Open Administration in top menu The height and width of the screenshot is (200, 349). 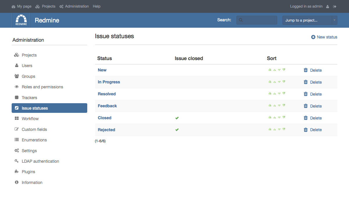[74, 6]
